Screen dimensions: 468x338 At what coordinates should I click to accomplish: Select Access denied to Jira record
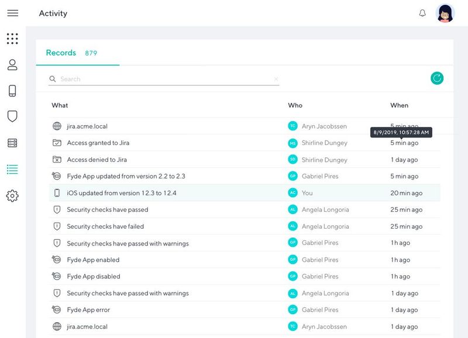tap(245, 159)
